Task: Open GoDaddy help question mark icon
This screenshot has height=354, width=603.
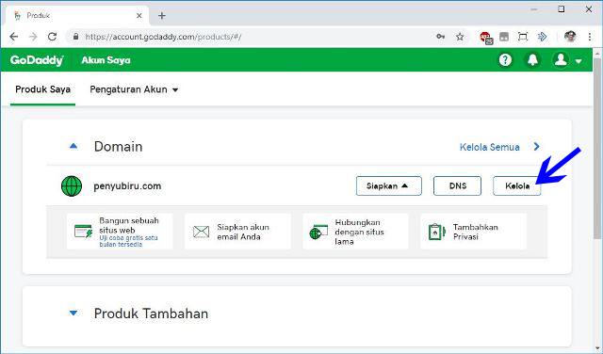Action: click(505, 60)
